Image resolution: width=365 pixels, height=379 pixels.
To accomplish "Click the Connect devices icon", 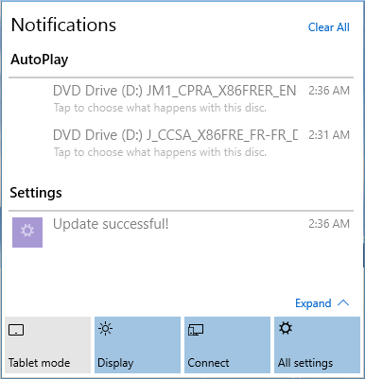I will pos(196,330).
